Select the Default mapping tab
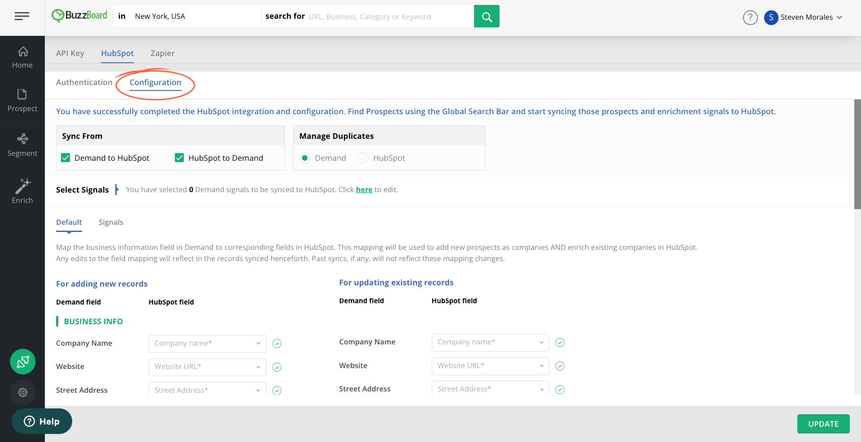 click(69, 222)
